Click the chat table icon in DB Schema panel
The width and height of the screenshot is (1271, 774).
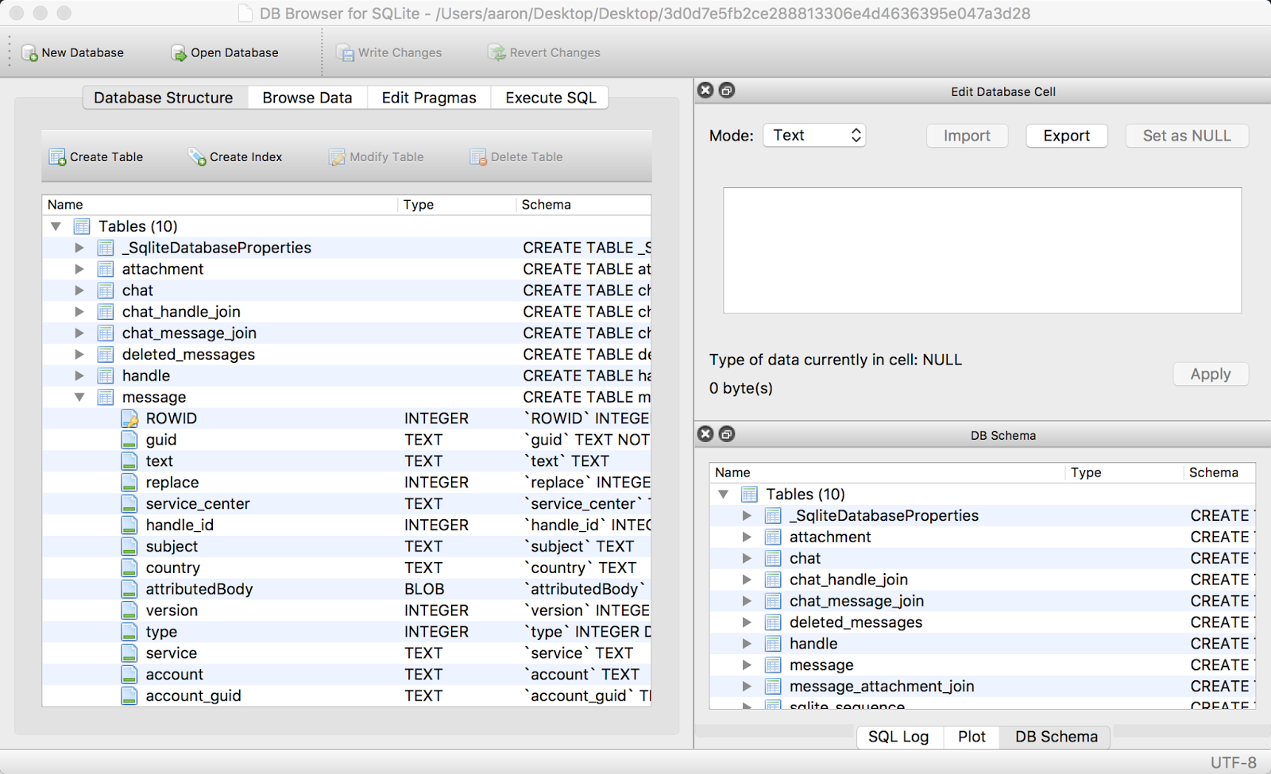point(773,558)
